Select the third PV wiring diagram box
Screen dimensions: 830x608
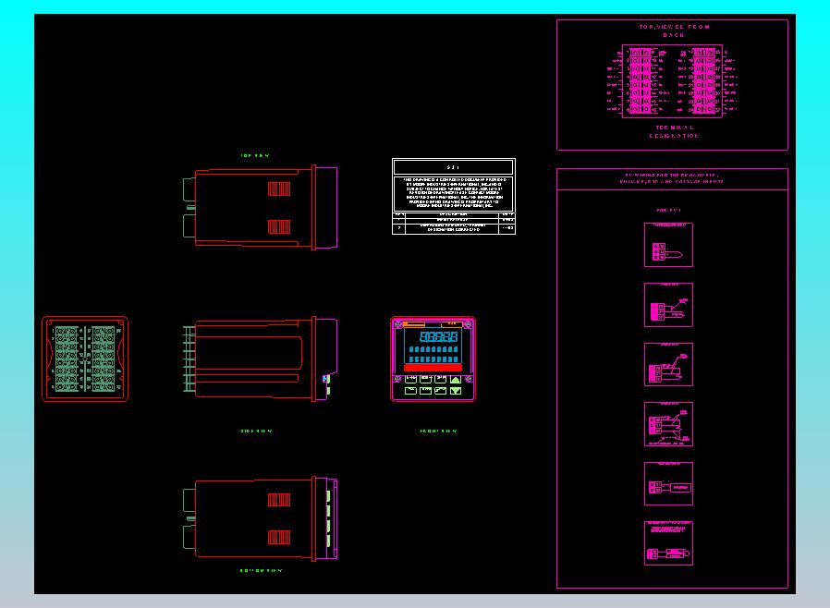click(x=668, y=365)
